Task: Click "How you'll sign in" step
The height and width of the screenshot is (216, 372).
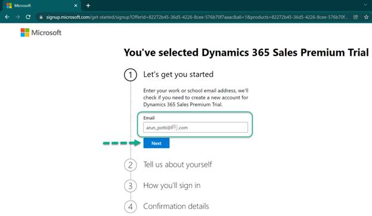Action: pyautogui.click(x=172, y=185)
